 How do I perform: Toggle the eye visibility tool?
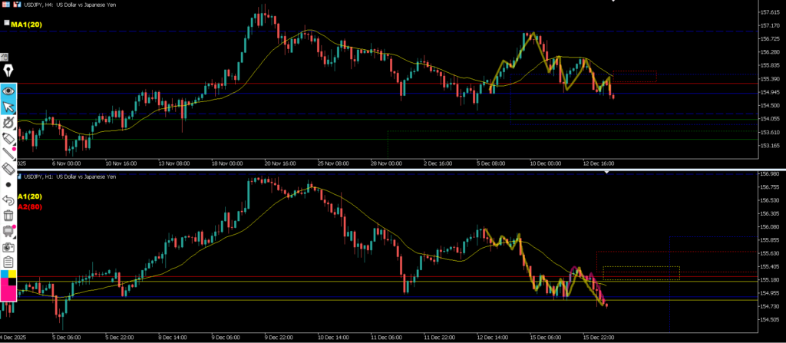coord(8,90)
